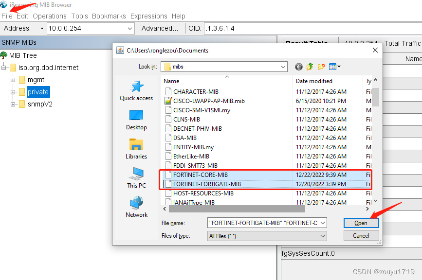Expand the Look in combo box
422x280 pixels.
click(x=281, y=67)
